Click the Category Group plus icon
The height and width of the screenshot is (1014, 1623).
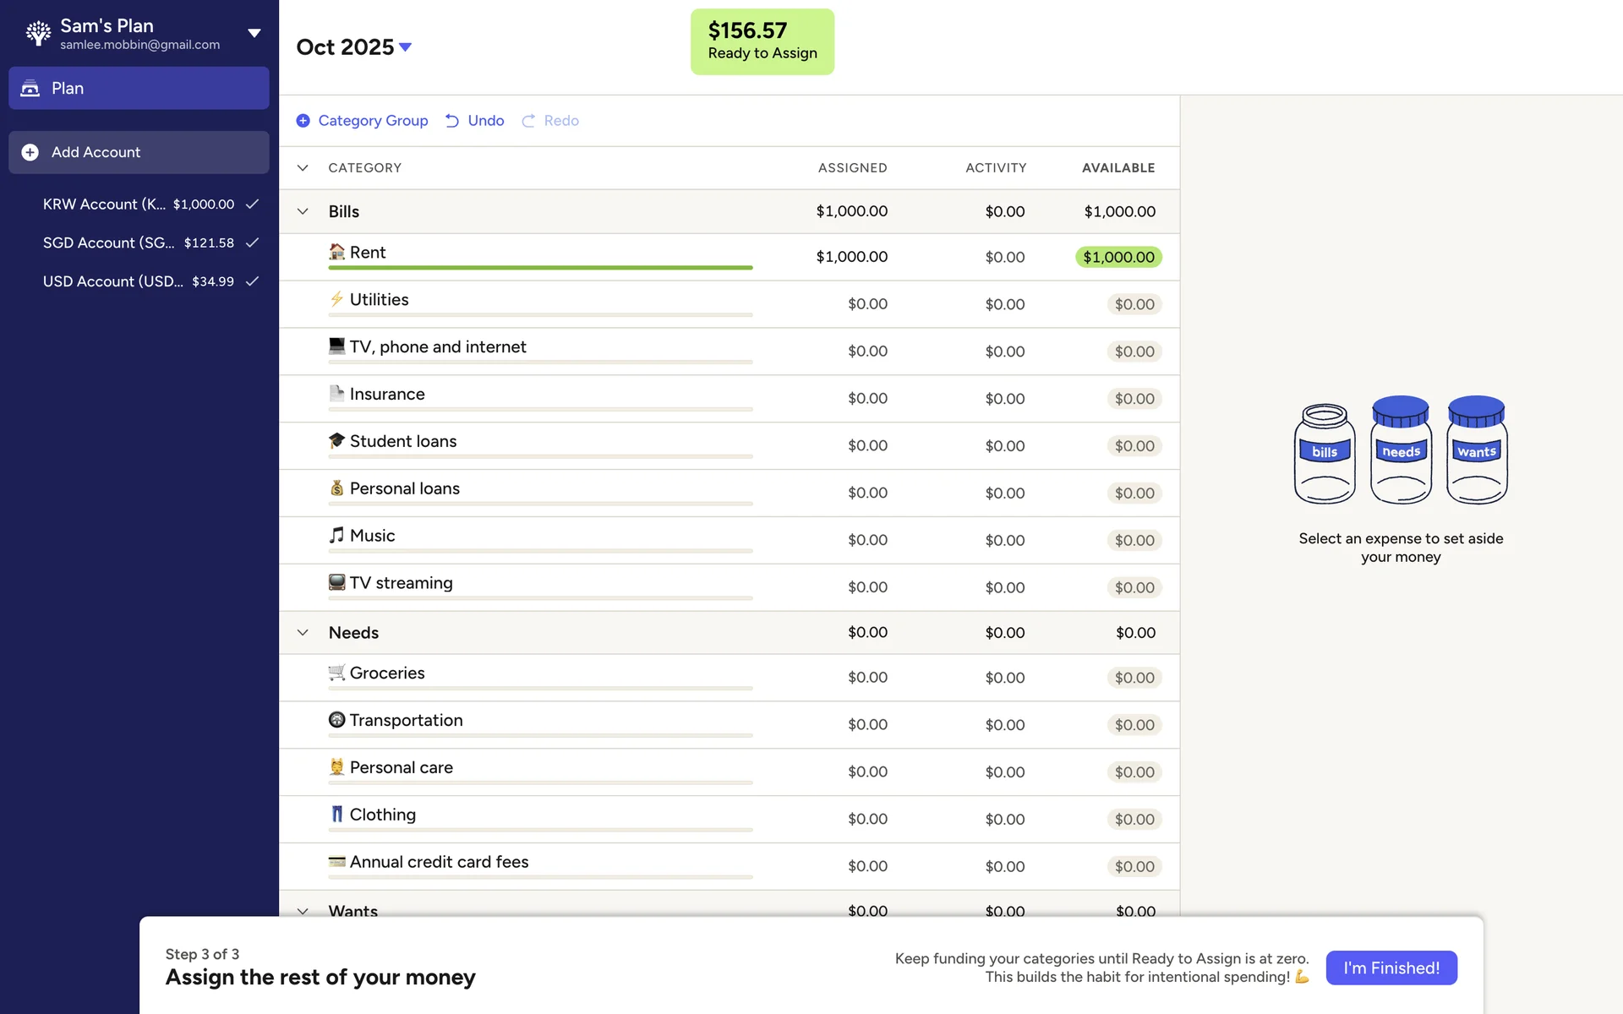[303, 121]
